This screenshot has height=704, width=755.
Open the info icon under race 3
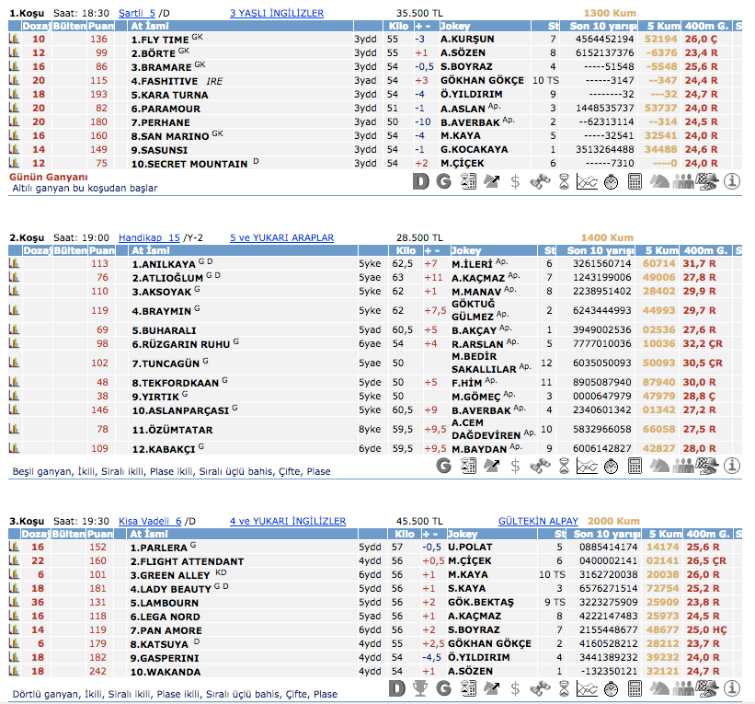point(732,688)
